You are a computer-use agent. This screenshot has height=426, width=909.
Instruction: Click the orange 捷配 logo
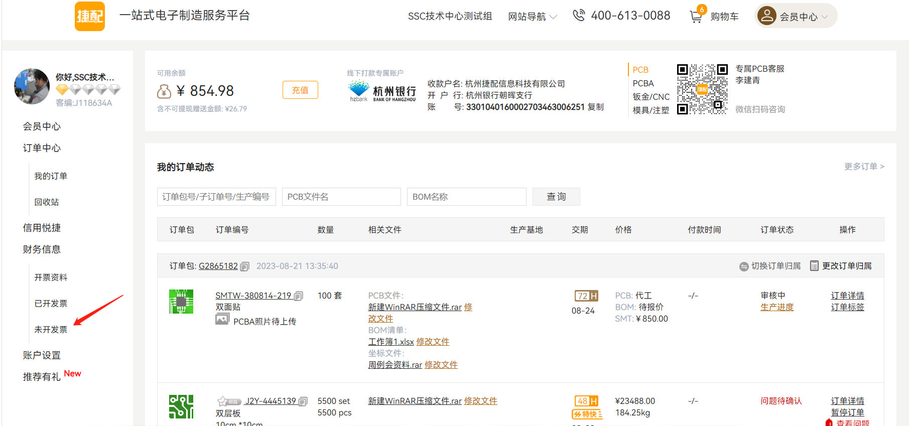pos(90,16)
